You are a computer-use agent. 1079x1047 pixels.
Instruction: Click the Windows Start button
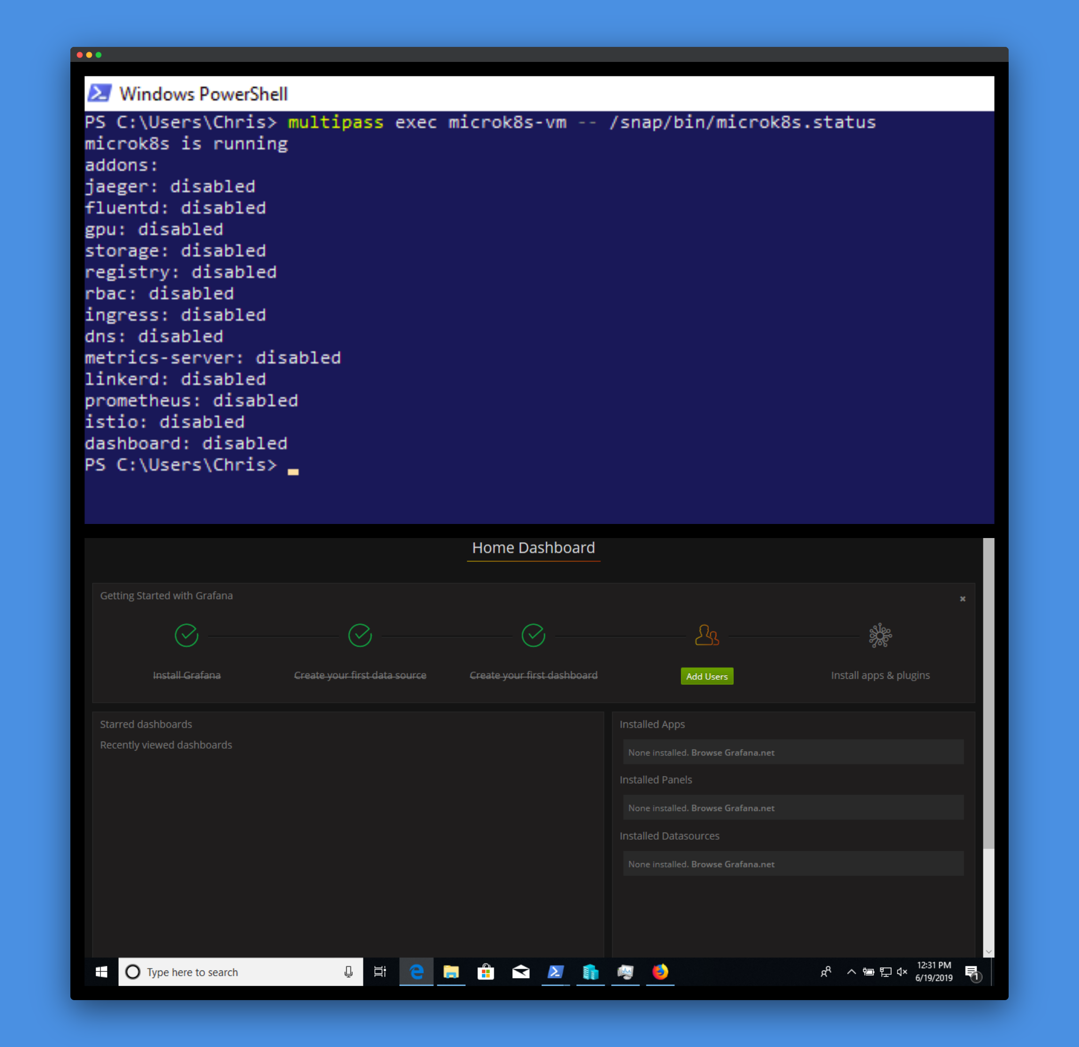coord(101,971)
